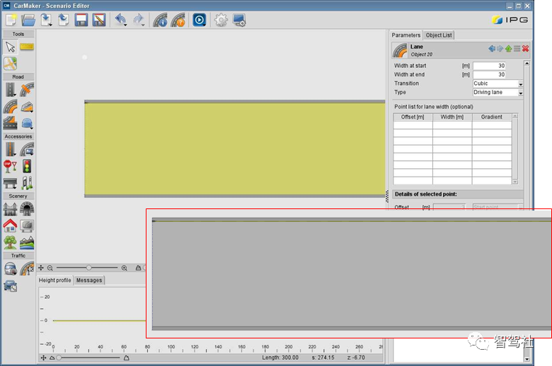552x366 pixels.
Task: Open the Lane object list menu icon
Action: (x=517, y=49)
